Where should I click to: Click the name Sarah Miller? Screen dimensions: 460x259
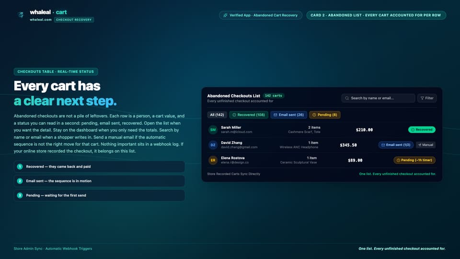pos(231,128)
